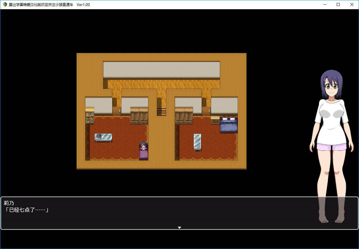Click the wardrobe in the left bedroom
The image size is (359, 249).
tap(139, 116)
